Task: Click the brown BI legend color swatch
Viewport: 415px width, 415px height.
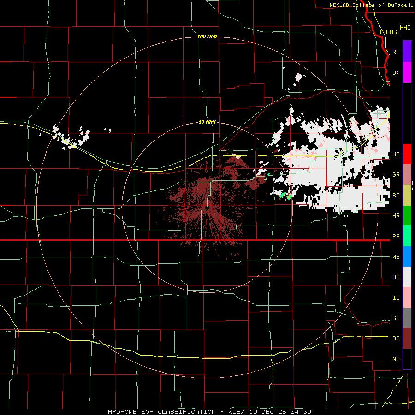Action: (407, 338)
